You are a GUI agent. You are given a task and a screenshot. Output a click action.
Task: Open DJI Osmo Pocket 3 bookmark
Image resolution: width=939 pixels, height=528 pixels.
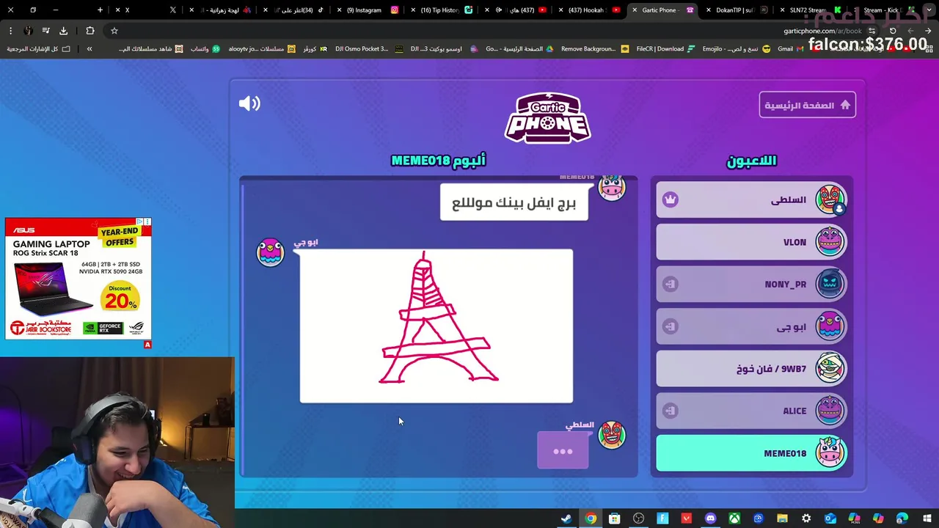(368, 49)
